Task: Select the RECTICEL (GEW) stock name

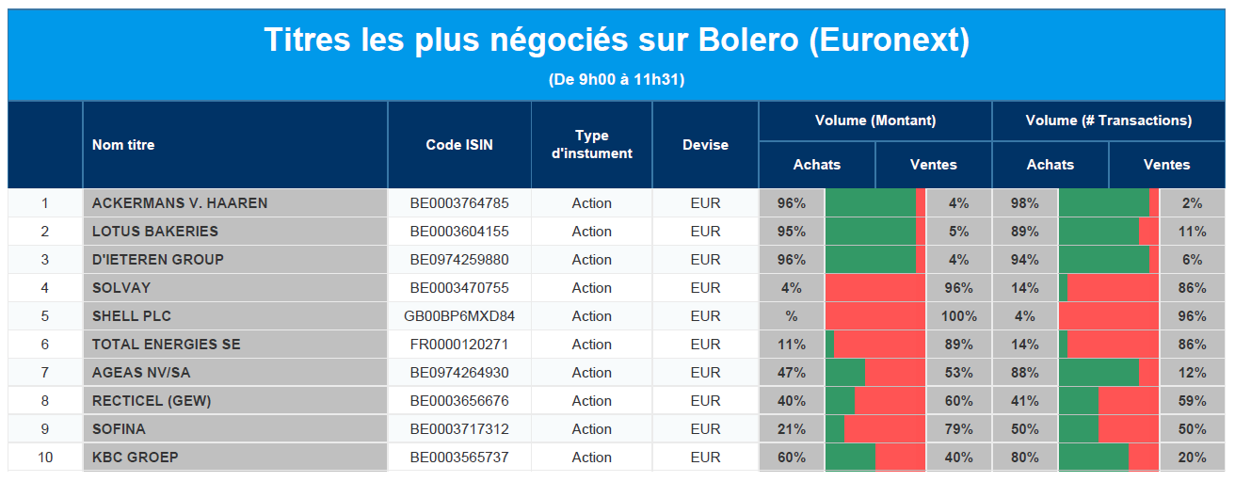Action: (152, 401)
